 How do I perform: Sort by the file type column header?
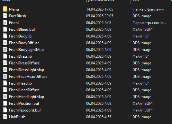136,1
